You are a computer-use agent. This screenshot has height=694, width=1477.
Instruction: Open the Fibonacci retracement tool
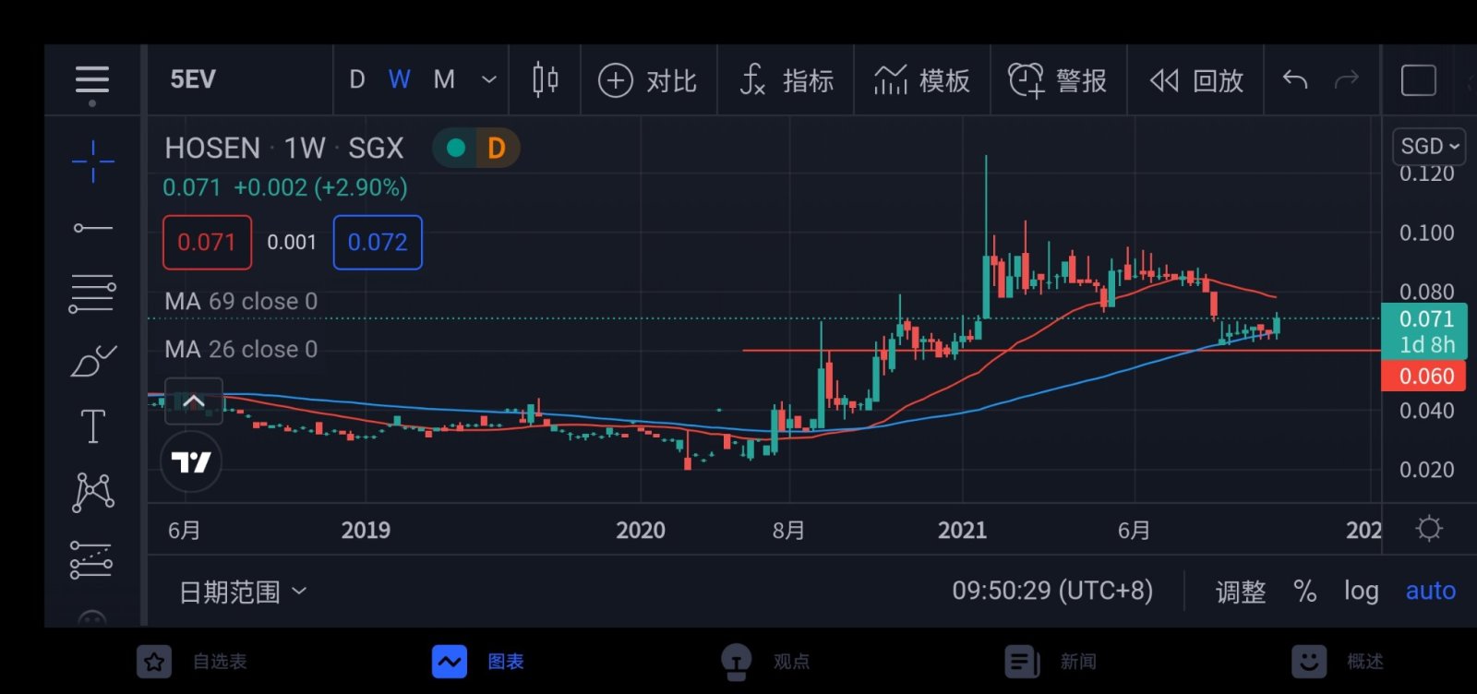click(92, 293)
